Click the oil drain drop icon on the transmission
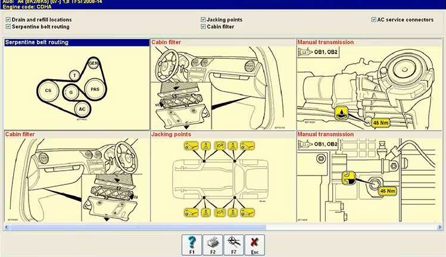The height and width of the screenshot is (257, 446). point(341,113)
